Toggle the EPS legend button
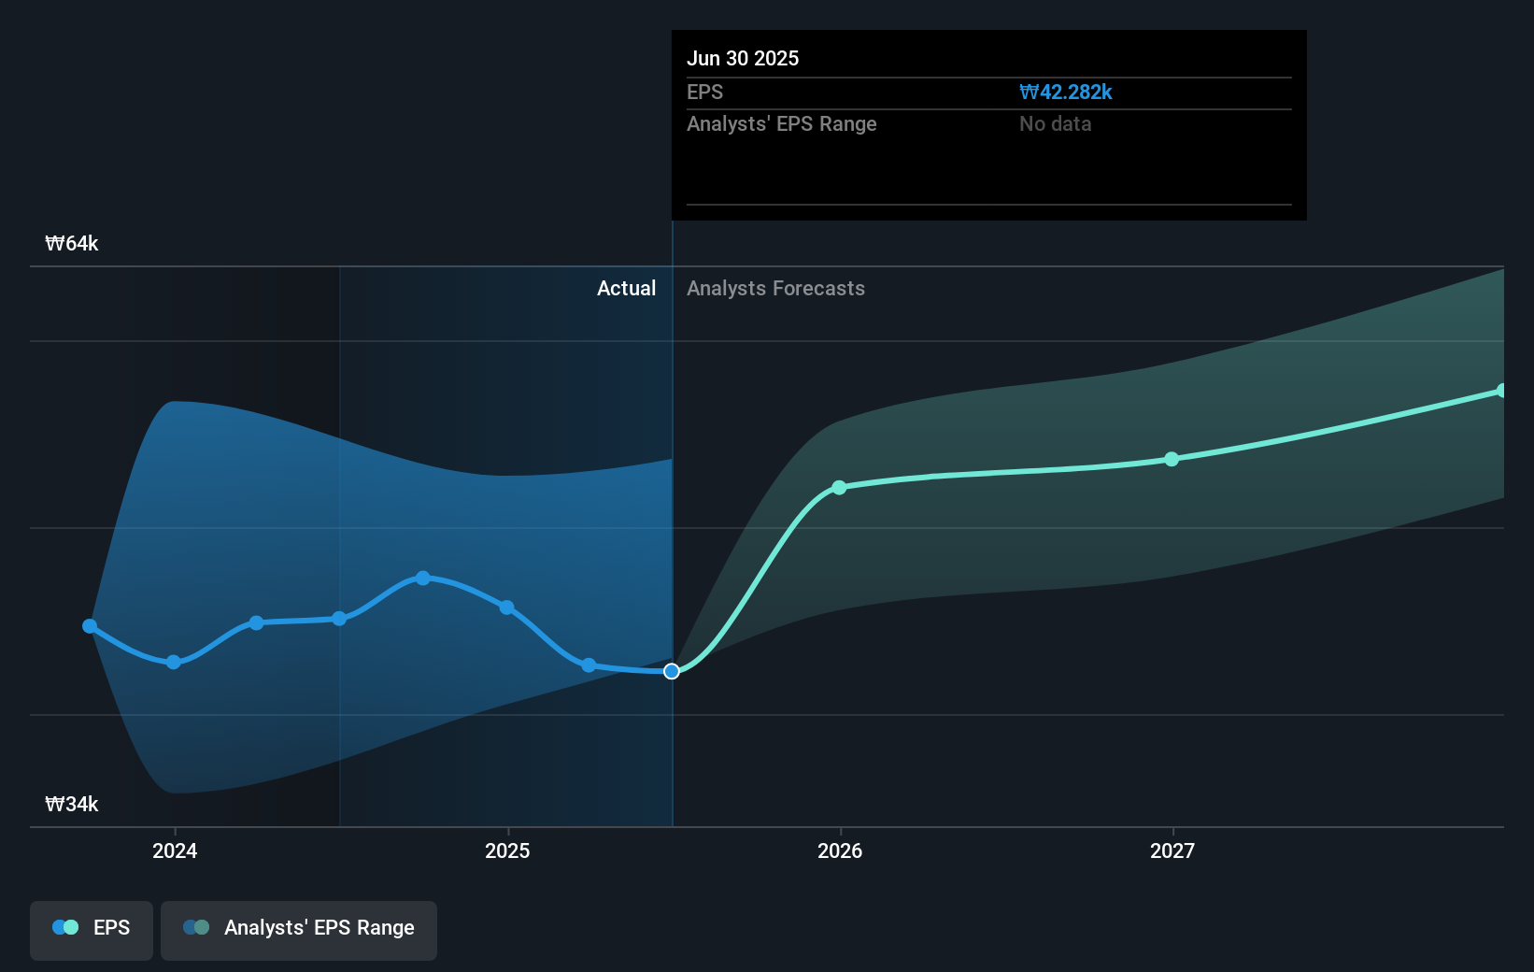Viewport: 1534px width, 972px height. 92,929
